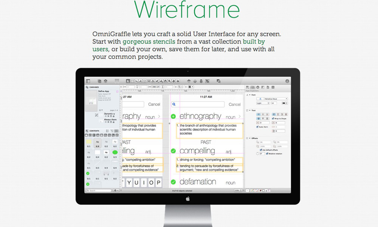Switch to the Document inspectors tab
The height and width of the screenshot is (227, 378).
(x=268, y=87)
